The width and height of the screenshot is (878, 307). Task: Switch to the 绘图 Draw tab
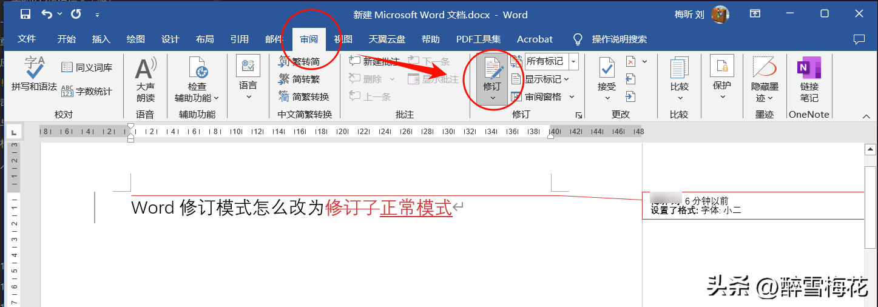click(x=136, y=39)
